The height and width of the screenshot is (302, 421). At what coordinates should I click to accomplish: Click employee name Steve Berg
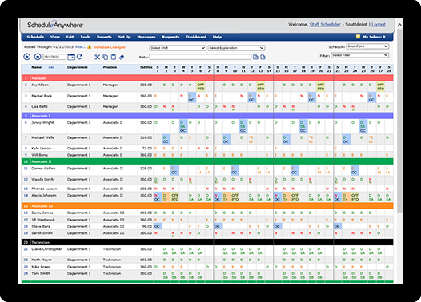(x=40, y=226)
